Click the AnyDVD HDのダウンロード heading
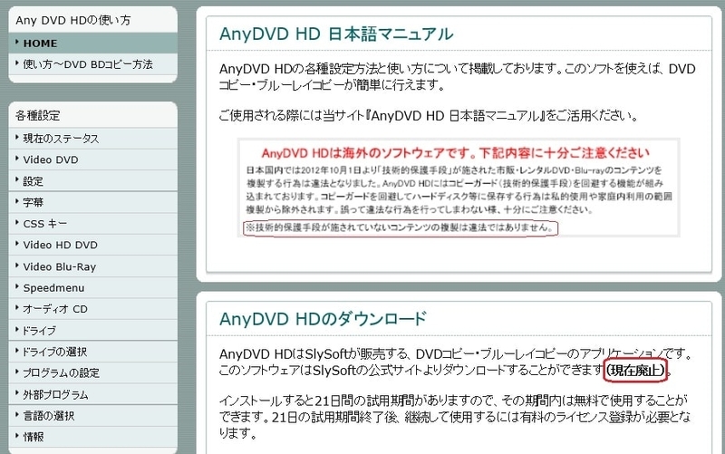This screenshot has height=454, width=725. click(x=323, y=319)
